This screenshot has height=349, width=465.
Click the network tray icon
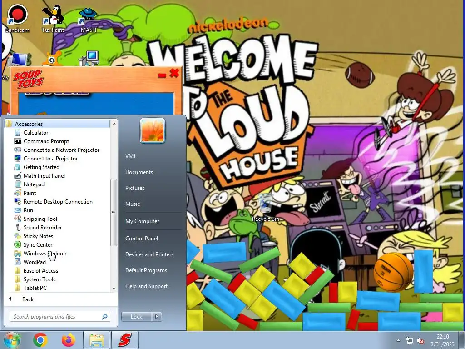(x=410, y=341)
